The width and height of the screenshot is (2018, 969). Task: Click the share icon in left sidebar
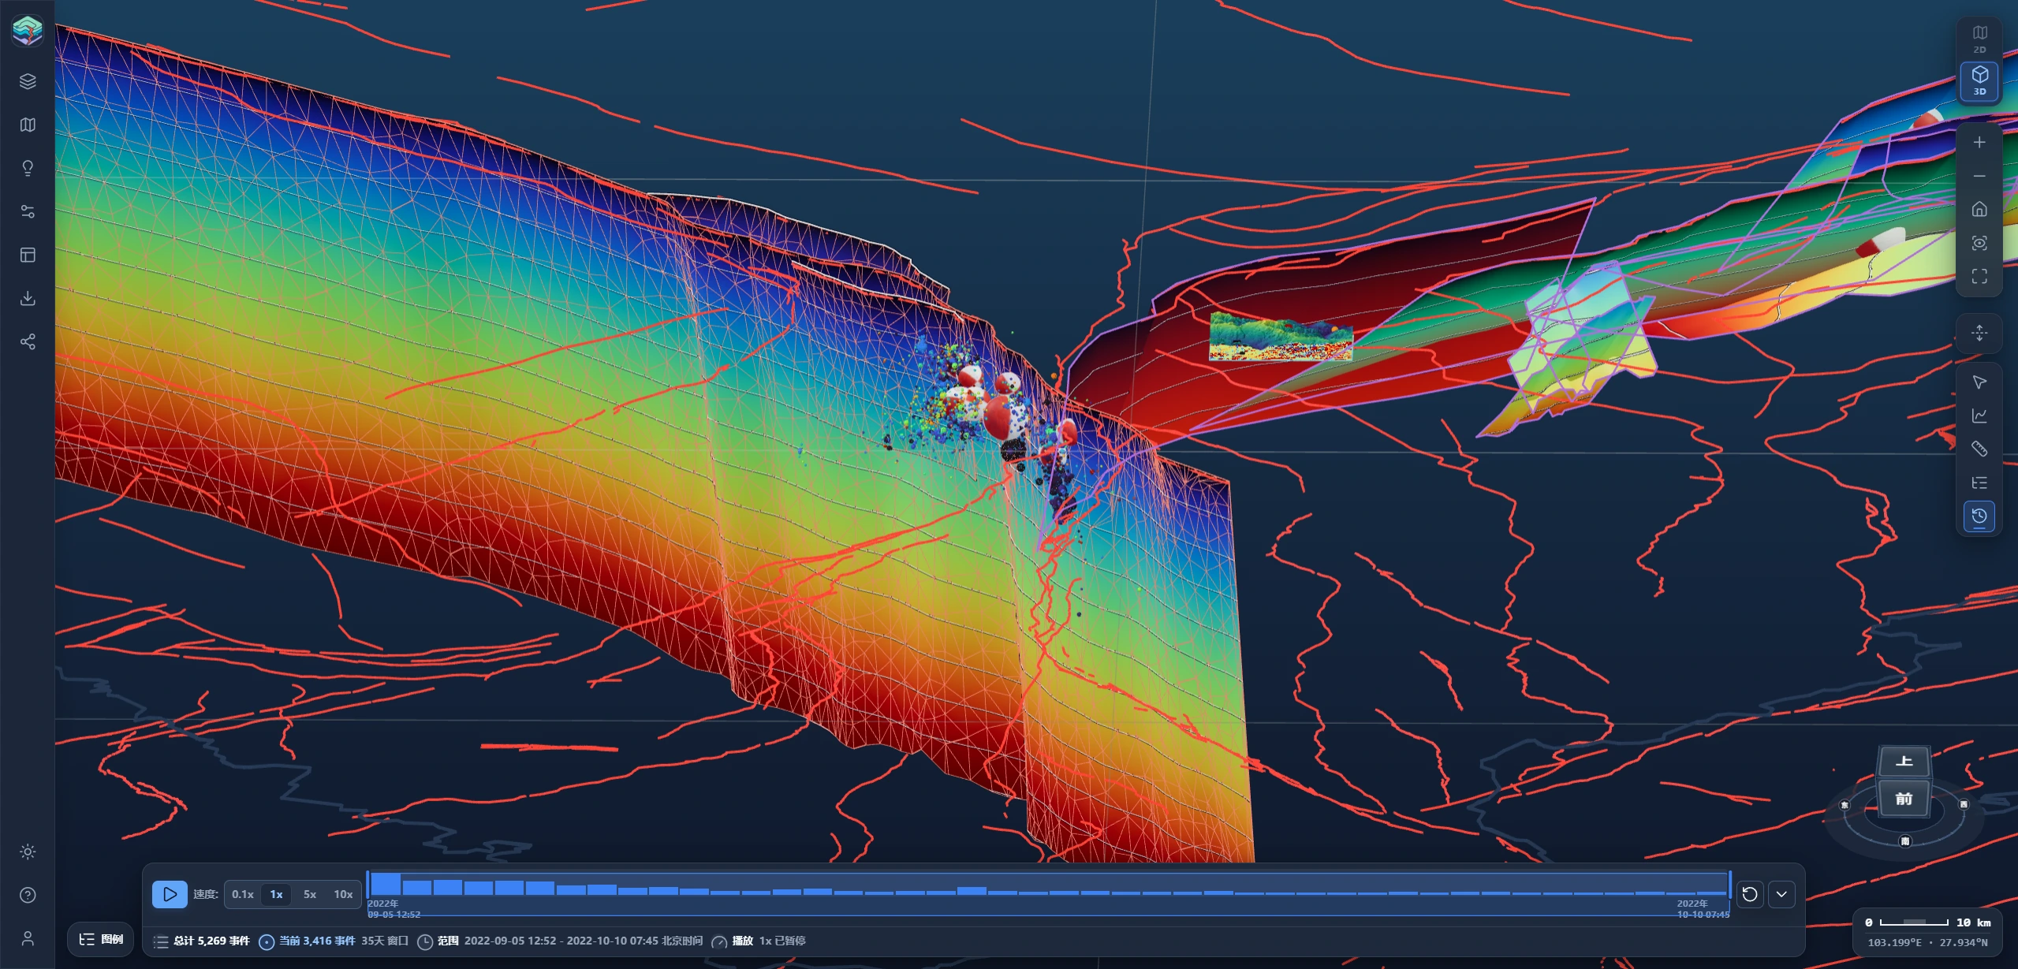click(x=28, y=341)
